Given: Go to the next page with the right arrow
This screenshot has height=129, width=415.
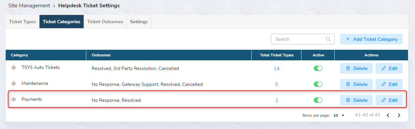Looking at the screenshot, I should pyautogui.click(x=399, y=115).
